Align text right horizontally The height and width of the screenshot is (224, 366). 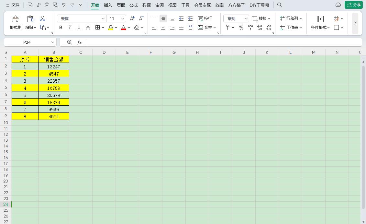point(172,28)
